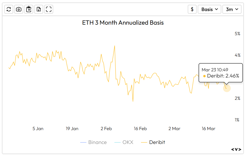Click the 5% y-axis label
This screenshot has width=245, height=155.
pyautogui.click(x=237, y=34)
